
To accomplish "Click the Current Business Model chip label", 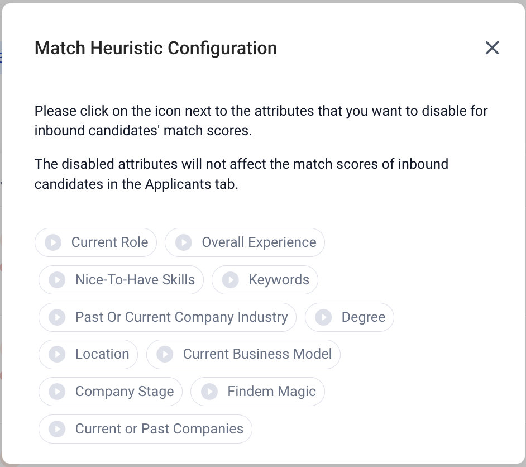I will coord(257,354).
